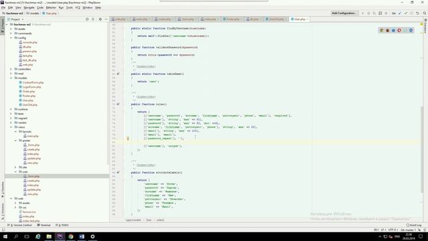
Task: Expand the controllers folder
Action: pyautogui.click(x=11, y=69)
